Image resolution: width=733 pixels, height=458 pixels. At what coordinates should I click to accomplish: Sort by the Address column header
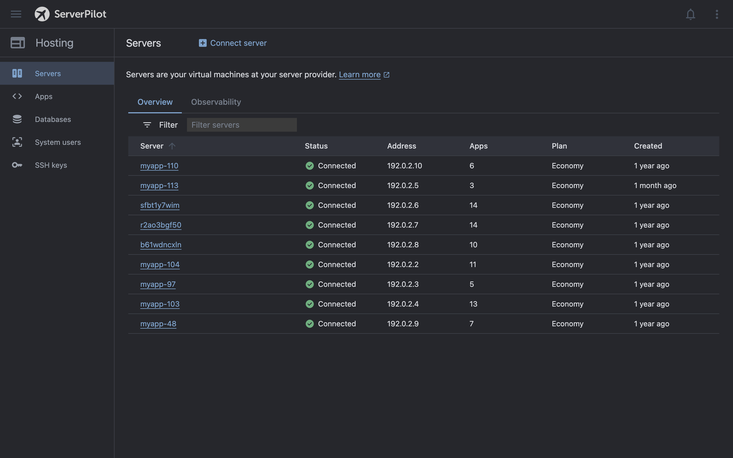401,146
